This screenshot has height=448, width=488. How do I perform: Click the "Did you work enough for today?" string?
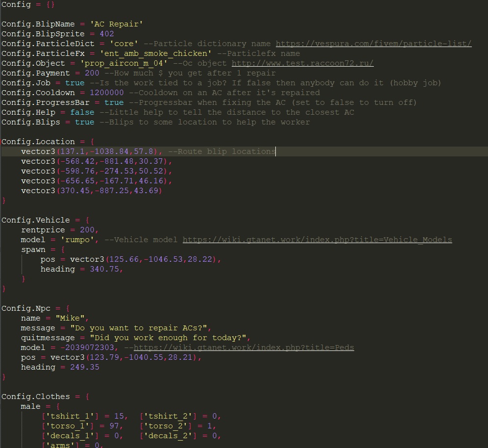click(168, 338)
